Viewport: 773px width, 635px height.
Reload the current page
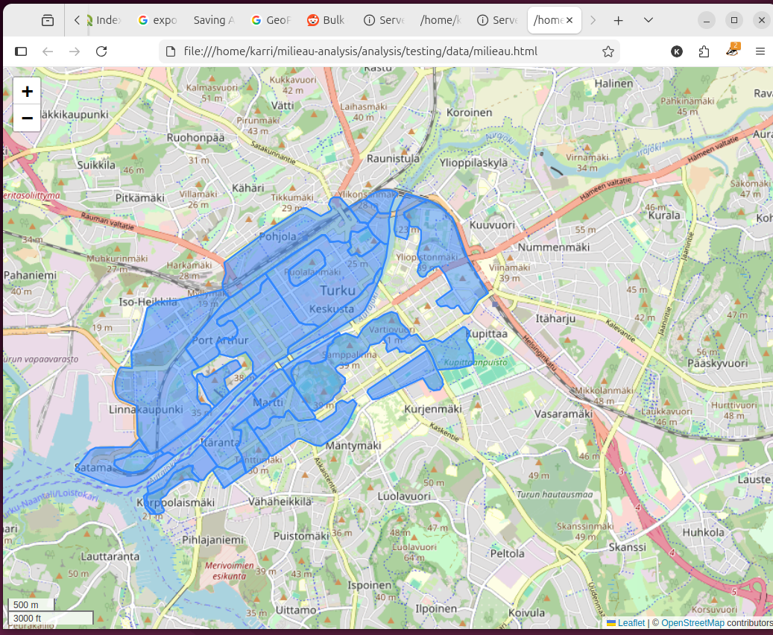[x=101, y=51]
